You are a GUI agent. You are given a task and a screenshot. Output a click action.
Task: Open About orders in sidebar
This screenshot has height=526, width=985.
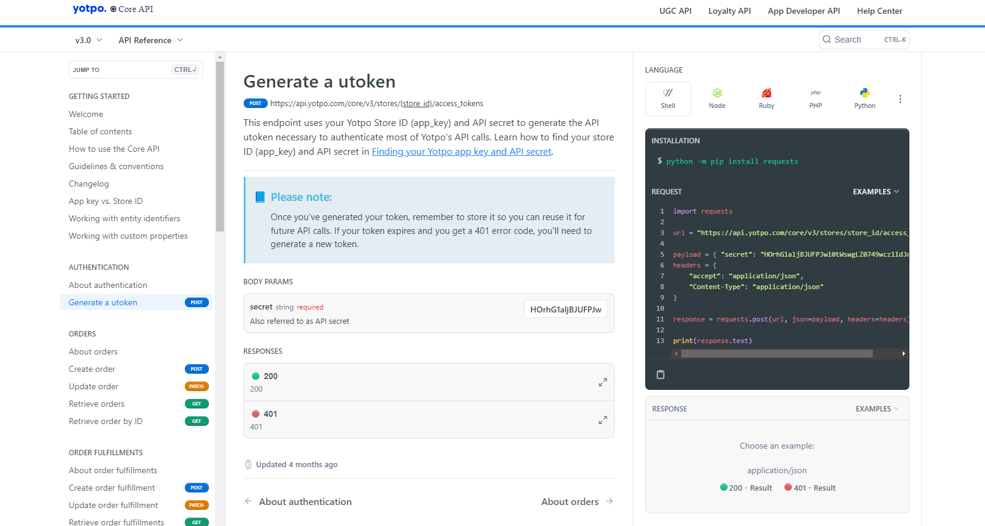click(93, 351)
